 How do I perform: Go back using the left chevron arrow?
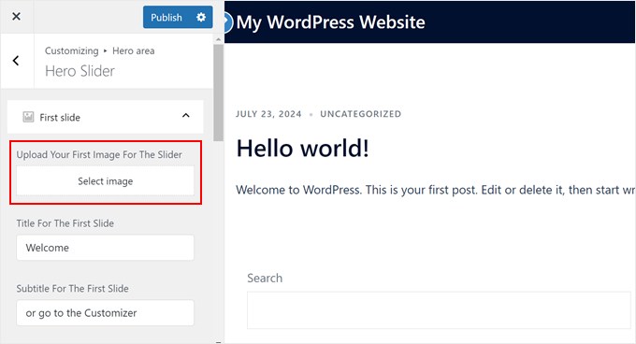pyautogui.click(x=16, y=61)
